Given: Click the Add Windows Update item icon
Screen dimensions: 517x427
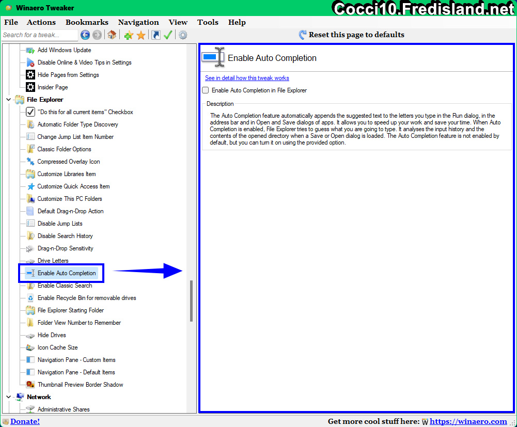Looking at the screenshot, I should 30,50.
